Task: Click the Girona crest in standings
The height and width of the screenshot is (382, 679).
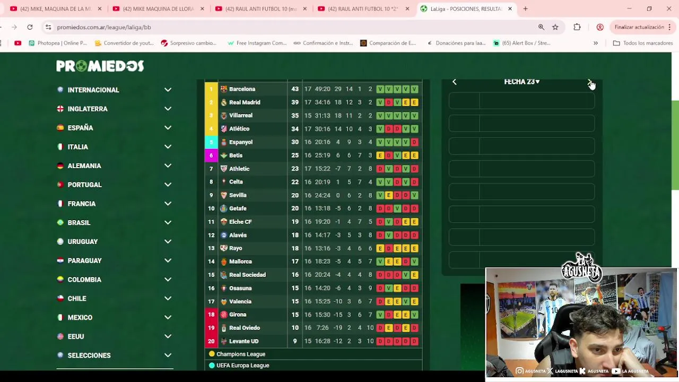Action: point(224,315)
